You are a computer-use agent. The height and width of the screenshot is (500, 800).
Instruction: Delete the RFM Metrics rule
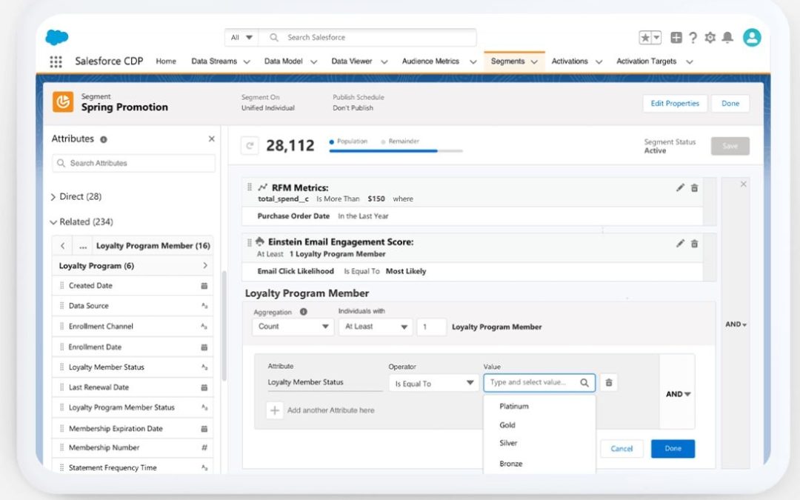[694, 187]
